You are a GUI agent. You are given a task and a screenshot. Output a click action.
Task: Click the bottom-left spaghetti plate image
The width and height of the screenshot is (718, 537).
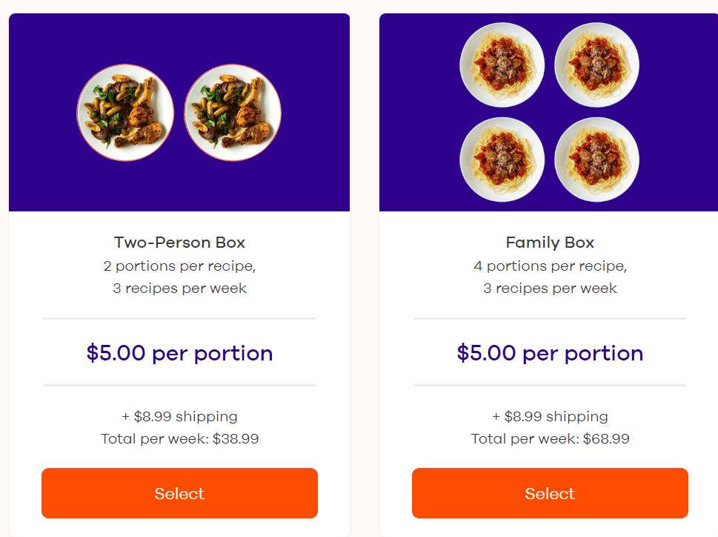tap(502, 159)
